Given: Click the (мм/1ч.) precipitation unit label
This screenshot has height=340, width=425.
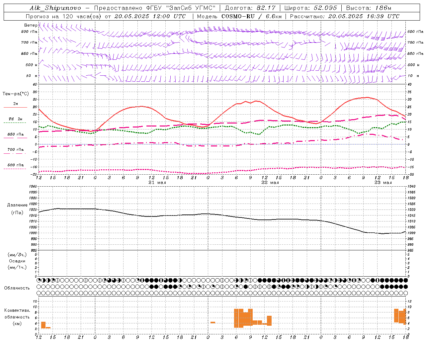Looking at the screenshot, I should tap(17, 267).
